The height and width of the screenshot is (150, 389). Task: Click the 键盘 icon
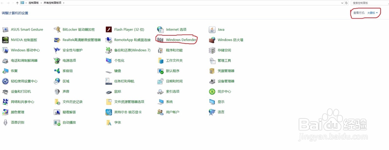pos(109,72)
